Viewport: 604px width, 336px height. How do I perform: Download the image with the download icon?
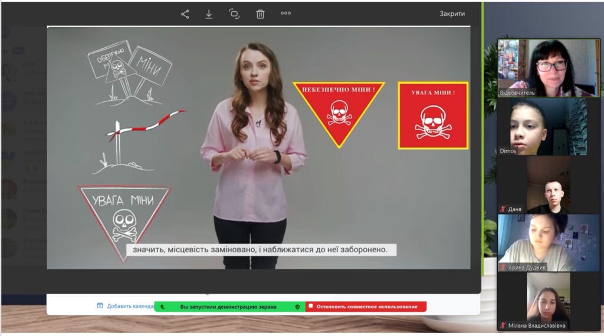tap(209, 14)
